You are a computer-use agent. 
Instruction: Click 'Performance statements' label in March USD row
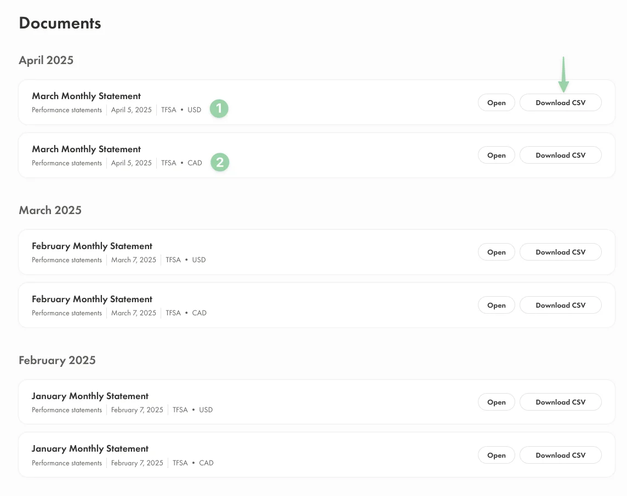[x=67, y=110]
